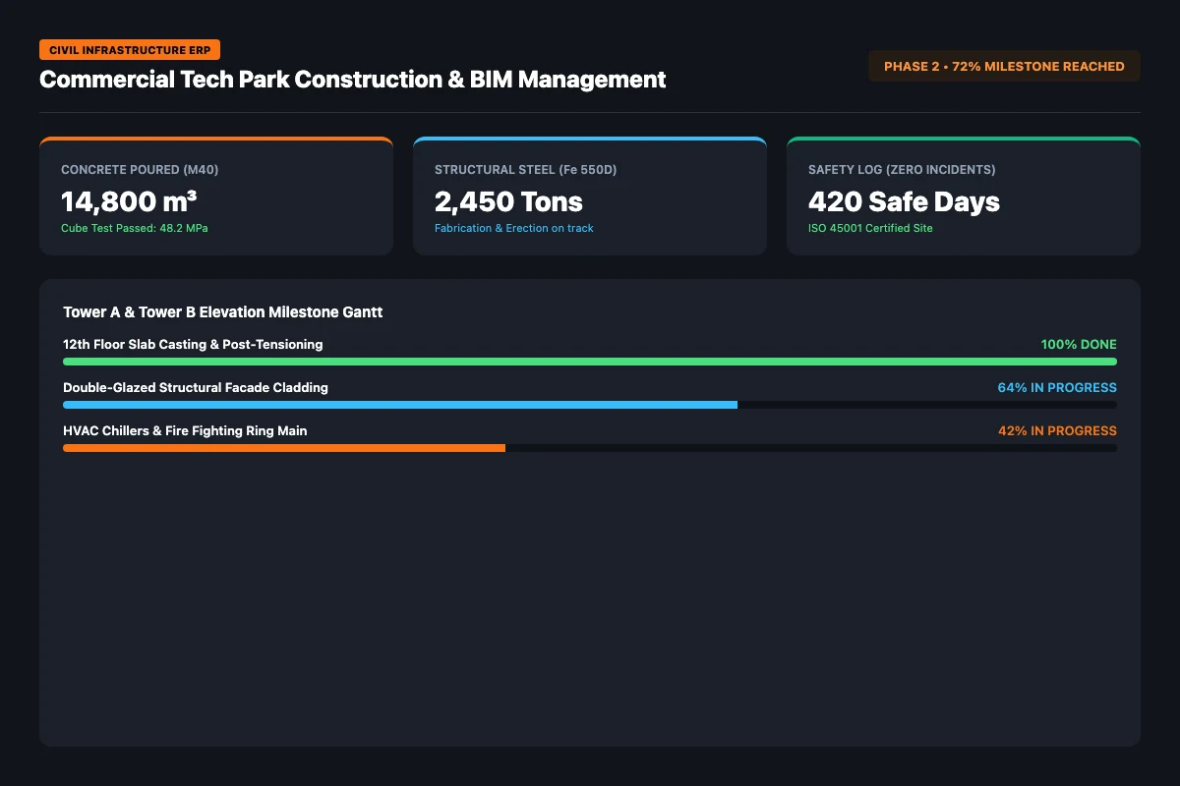Click the blue Facade Cladding progress bar

tap(400, 405)
